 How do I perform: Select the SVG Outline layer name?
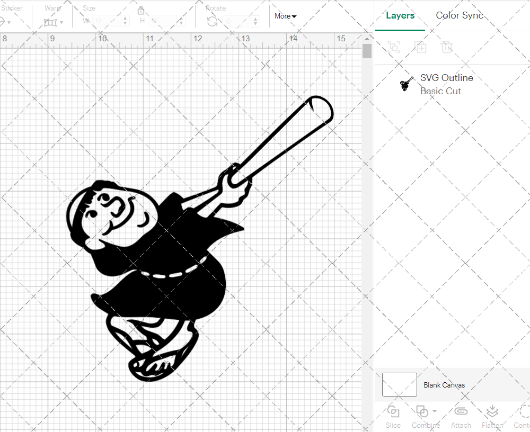446,78
